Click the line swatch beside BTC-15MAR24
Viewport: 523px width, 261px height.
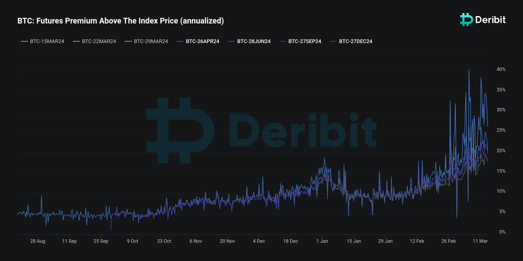pos(24,41)
